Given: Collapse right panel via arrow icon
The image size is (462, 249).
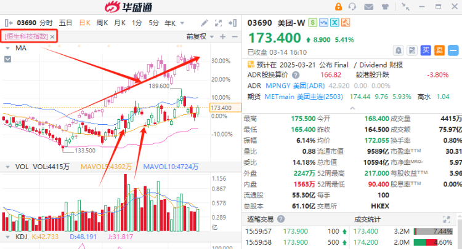Looking at the screenshot, I should (233, 23).
